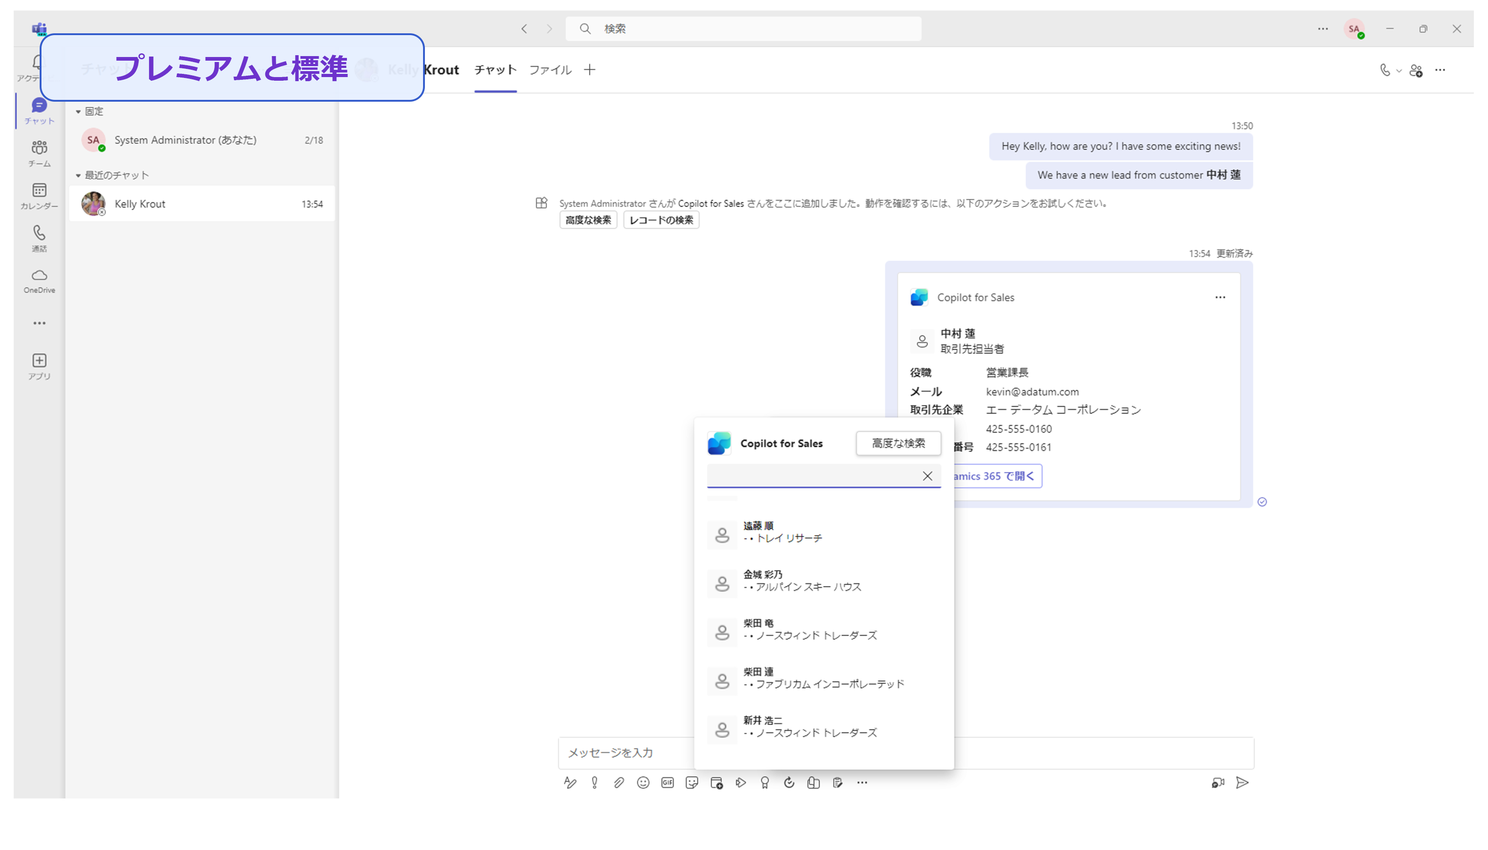Open the SA profile avatar menu
This screenshot has height=850, width=1488.
point(1354,29)
